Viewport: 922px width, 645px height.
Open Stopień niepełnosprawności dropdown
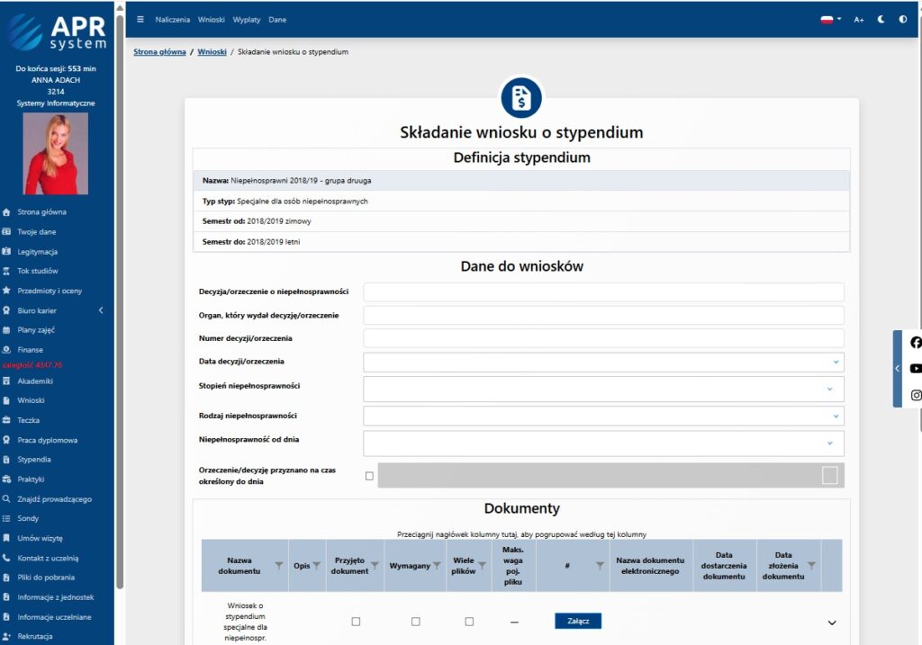(x=603, y=389)
